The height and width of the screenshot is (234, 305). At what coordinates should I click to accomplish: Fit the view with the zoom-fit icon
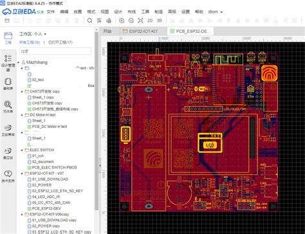(x=140, y=21)
